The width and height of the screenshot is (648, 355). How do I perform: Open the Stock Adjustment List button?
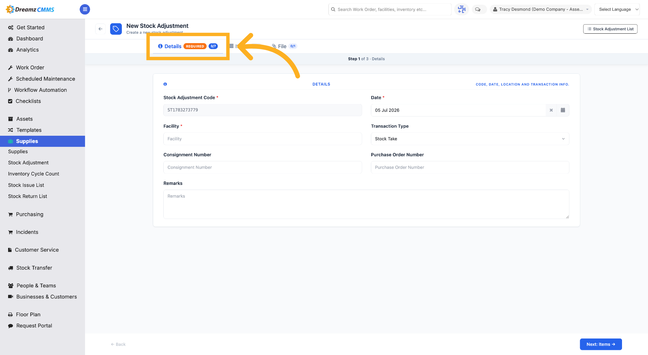pyautogui.click(x=610, y=29)
